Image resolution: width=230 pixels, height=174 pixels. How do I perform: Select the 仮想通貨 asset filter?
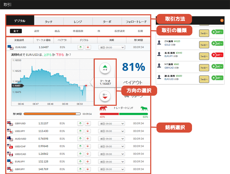[x=120, y=31]
